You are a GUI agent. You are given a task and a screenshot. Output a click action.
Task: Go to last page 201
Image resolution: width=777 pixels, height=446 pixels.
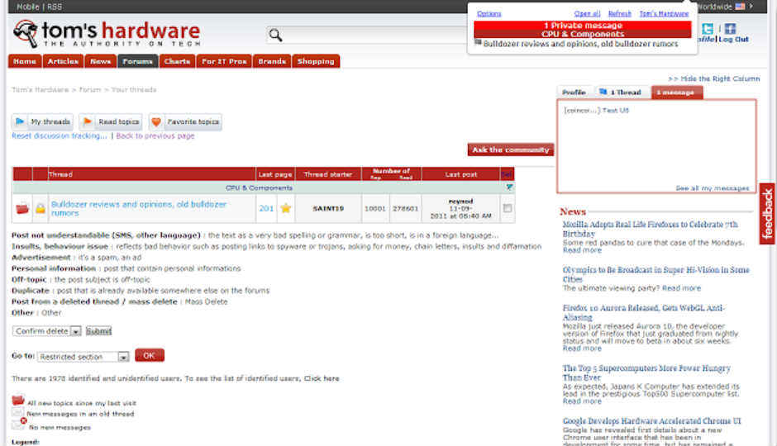[266, 208]
